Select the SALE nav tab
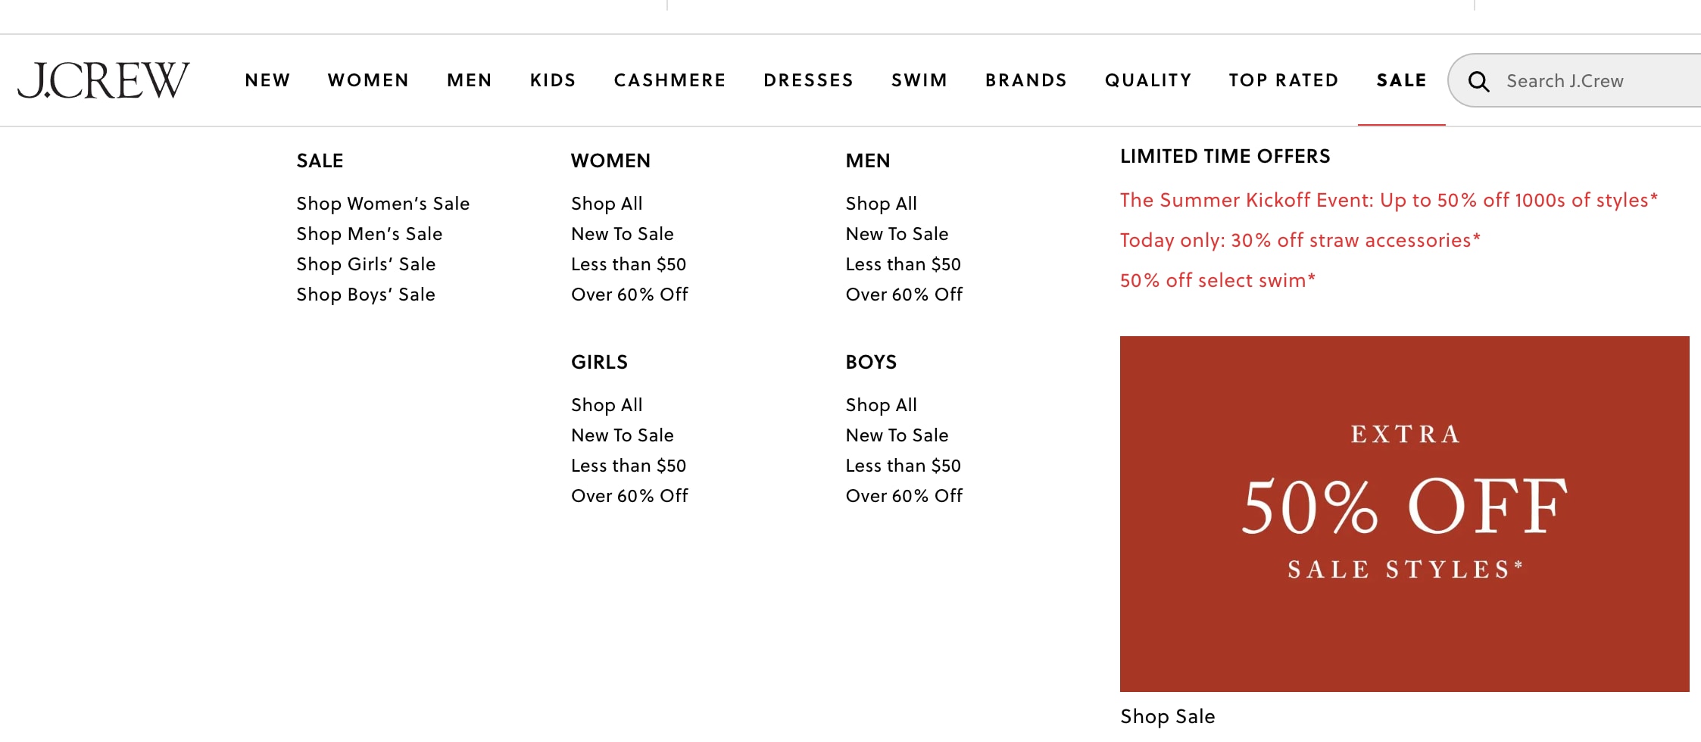Image resolution: width=1701 pixels, height=742 pixels. pyautogui.click(x=1401, y=80)
